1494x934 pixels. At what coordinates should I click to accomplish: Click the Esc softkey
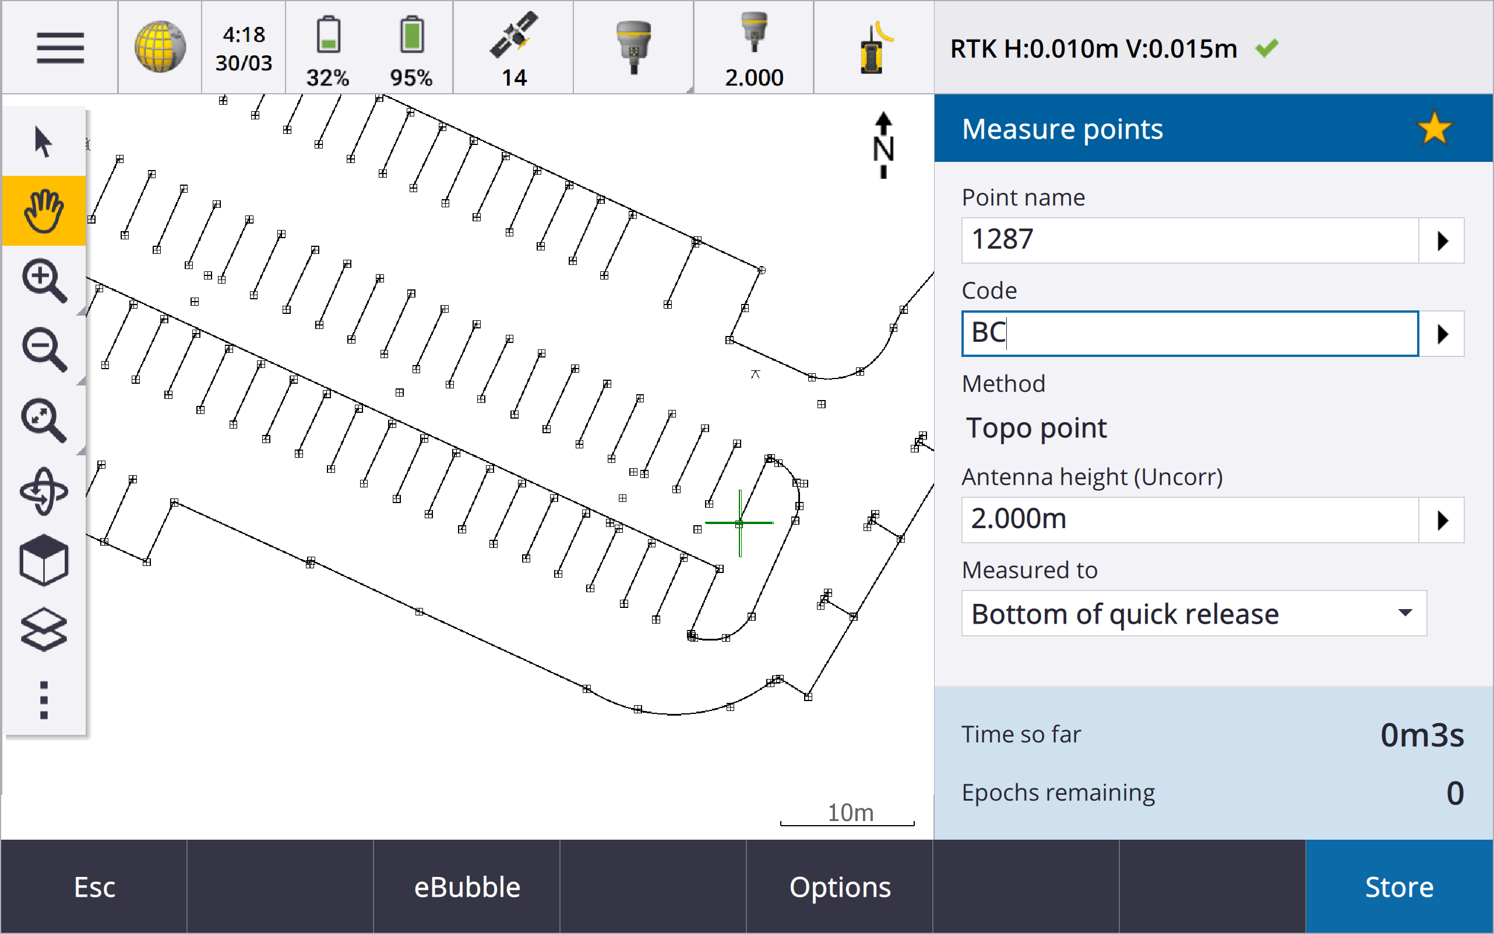pyautogui.click(x=94, y=886)
